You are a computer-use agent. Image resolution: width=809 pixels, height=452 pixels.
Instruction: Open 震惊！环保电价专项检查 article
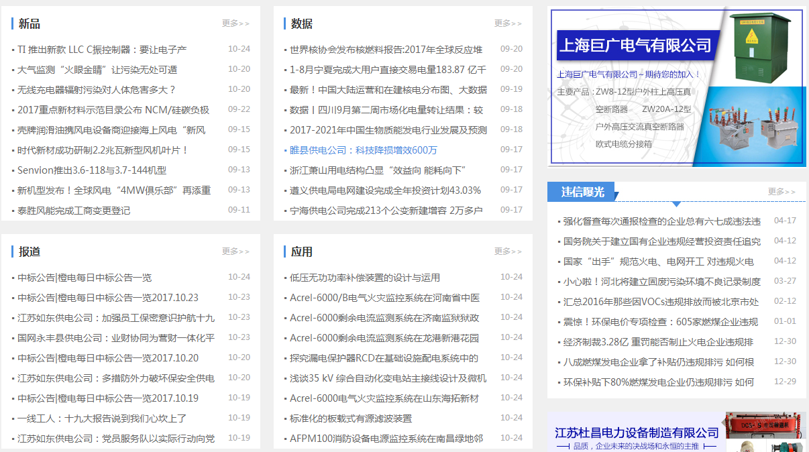coord(660,322)
